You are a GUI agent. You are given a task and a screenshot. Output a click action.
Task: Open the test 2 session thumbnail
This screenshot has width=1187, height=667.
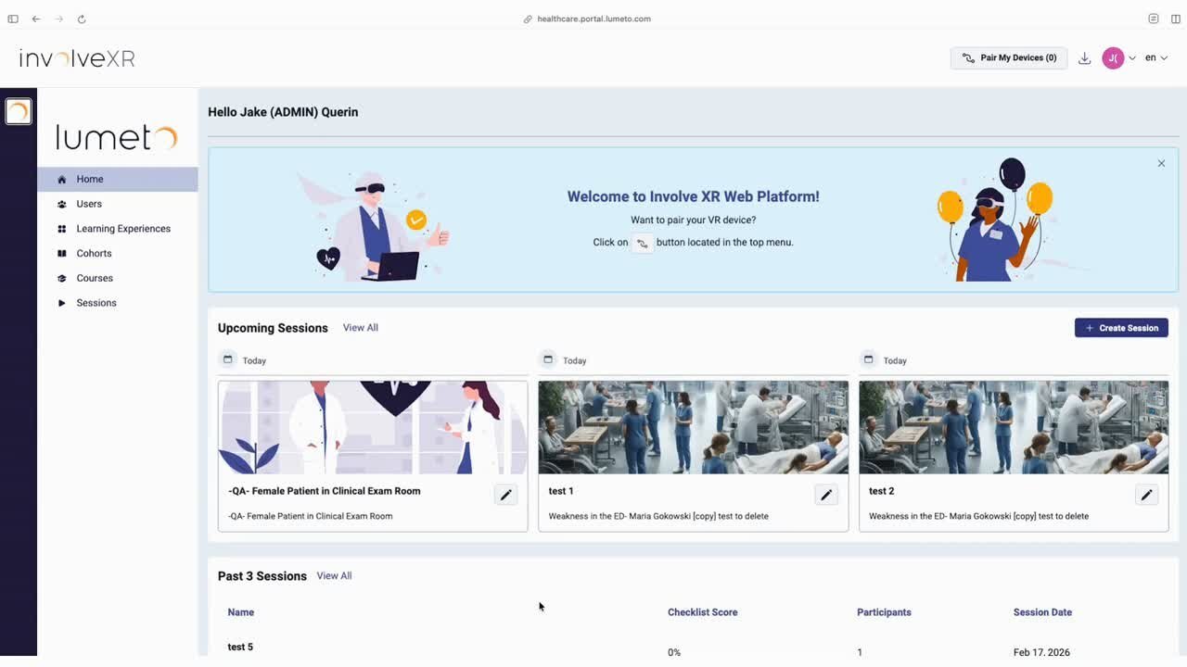tap(1014, 427)
